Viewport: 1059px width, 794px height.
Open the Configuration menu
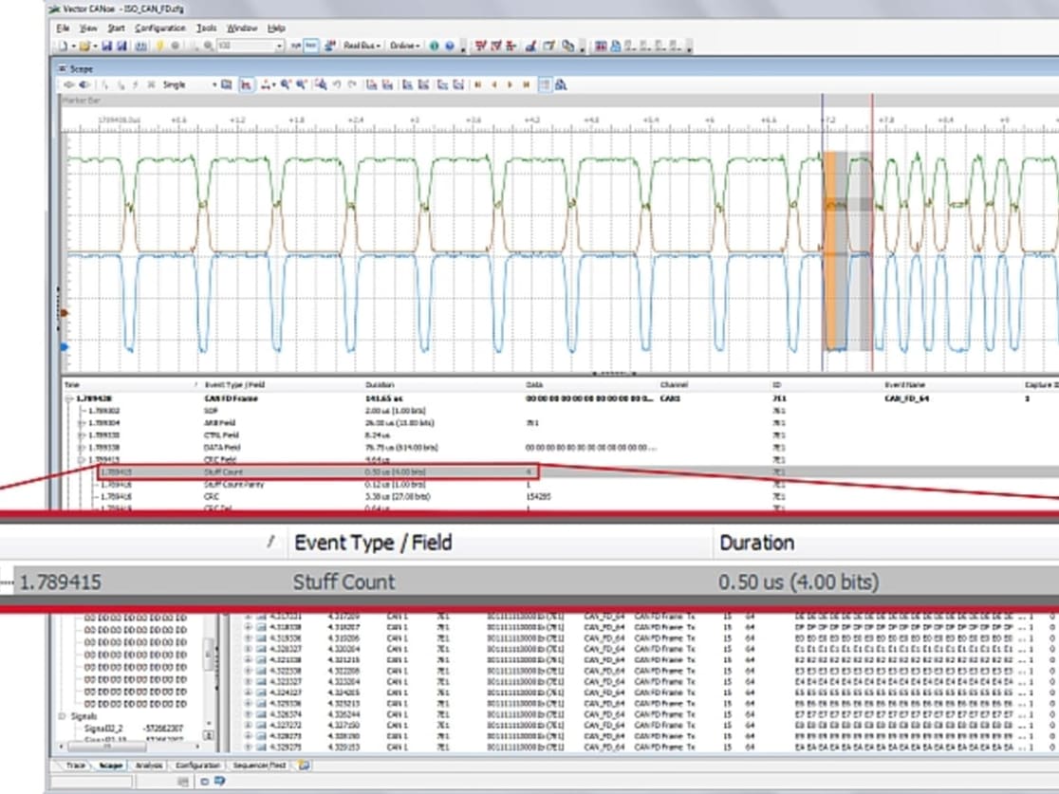[x=159, y=28]
